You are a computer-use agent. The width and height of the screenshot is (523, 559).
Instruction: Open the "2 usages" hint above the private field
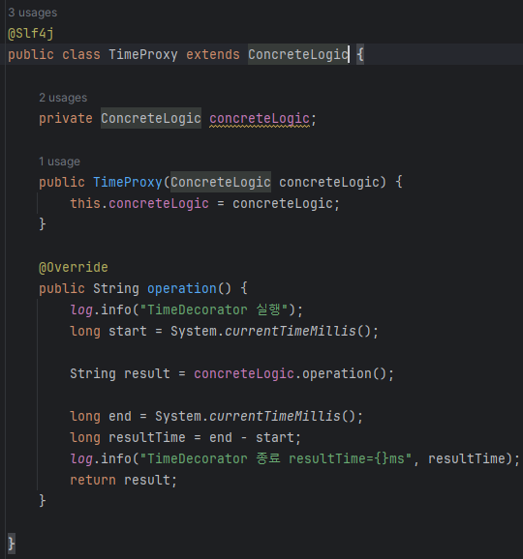[x=63, y=98]
